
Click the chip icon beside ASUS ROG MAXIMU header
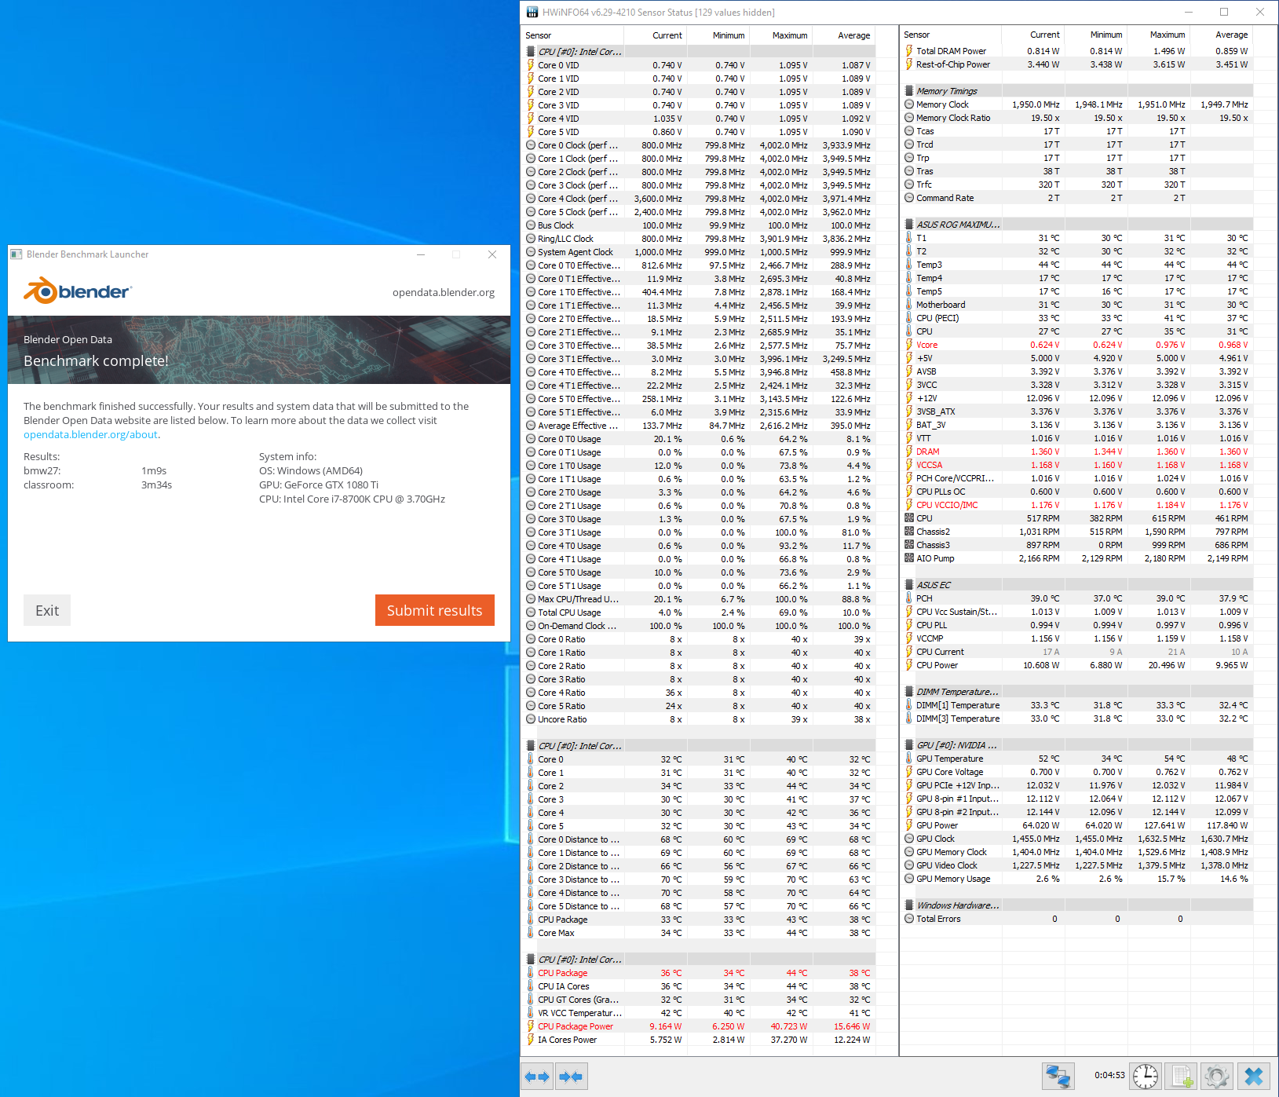[x=909, y=225]
